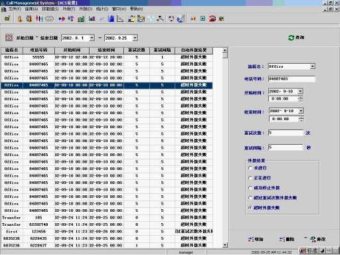Open the 统计 menu
This screenshot has height=255, width=340.
(102, 9)
